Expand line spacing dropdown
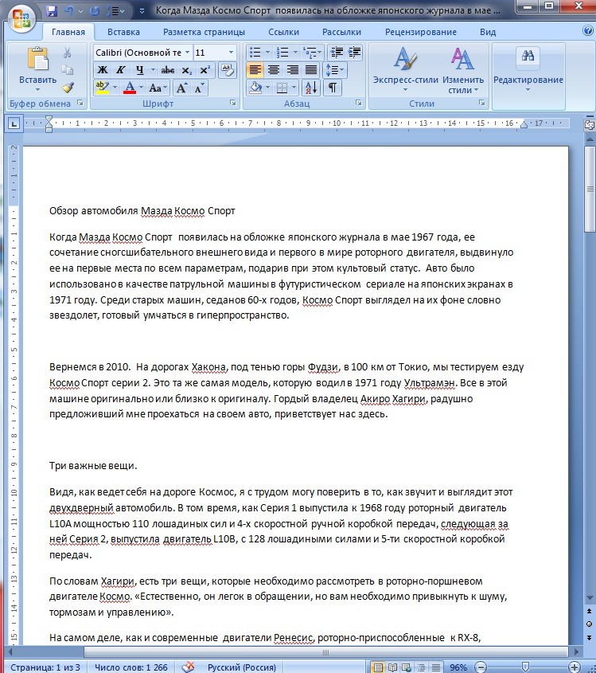 342,69
